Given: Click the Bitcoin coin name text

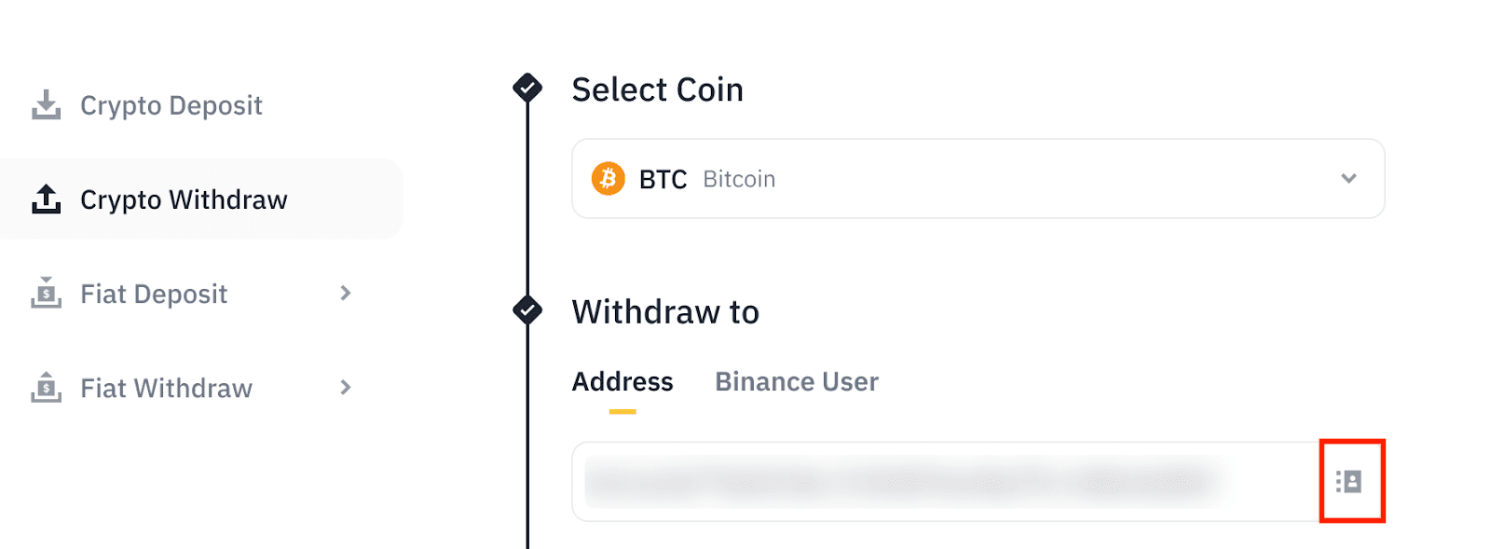Looking at the screenshot, I should 739,179.
